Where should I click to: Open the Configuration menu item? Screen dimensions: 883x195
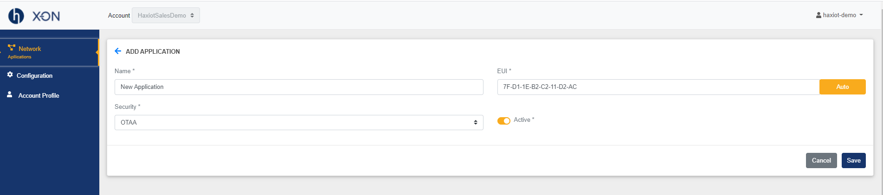tap(34, 75)
